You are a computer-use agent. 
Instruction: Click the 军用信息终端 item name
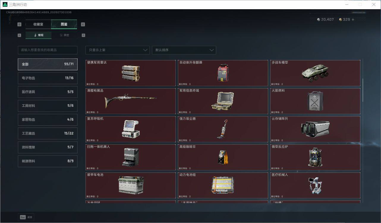point(189,91)
